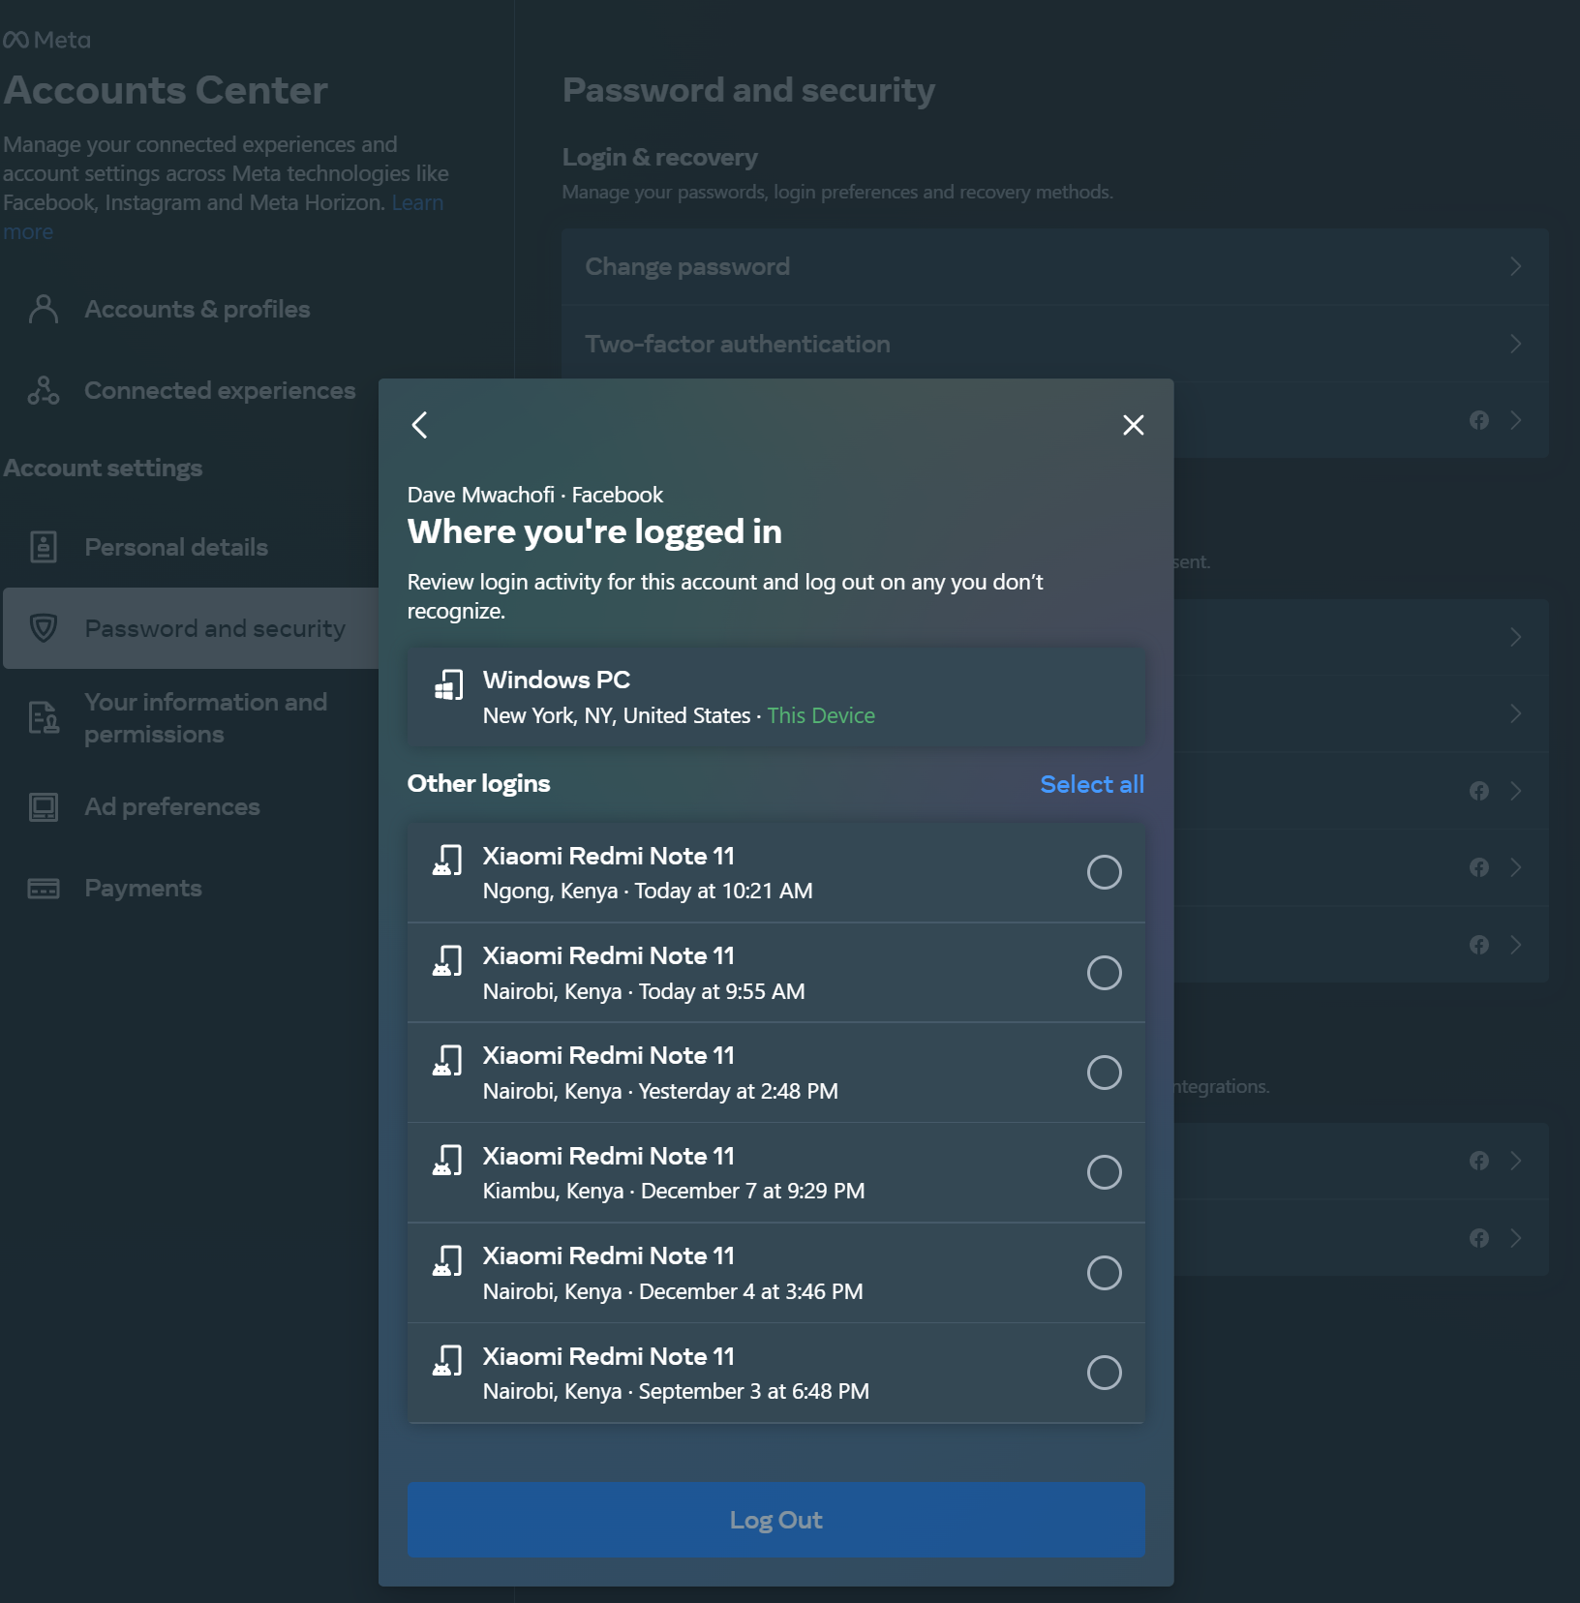Image resolution: width=1580 pixels, height=1603 pixels.
Task: Open Change password option
Action: tap(1054, 267)
